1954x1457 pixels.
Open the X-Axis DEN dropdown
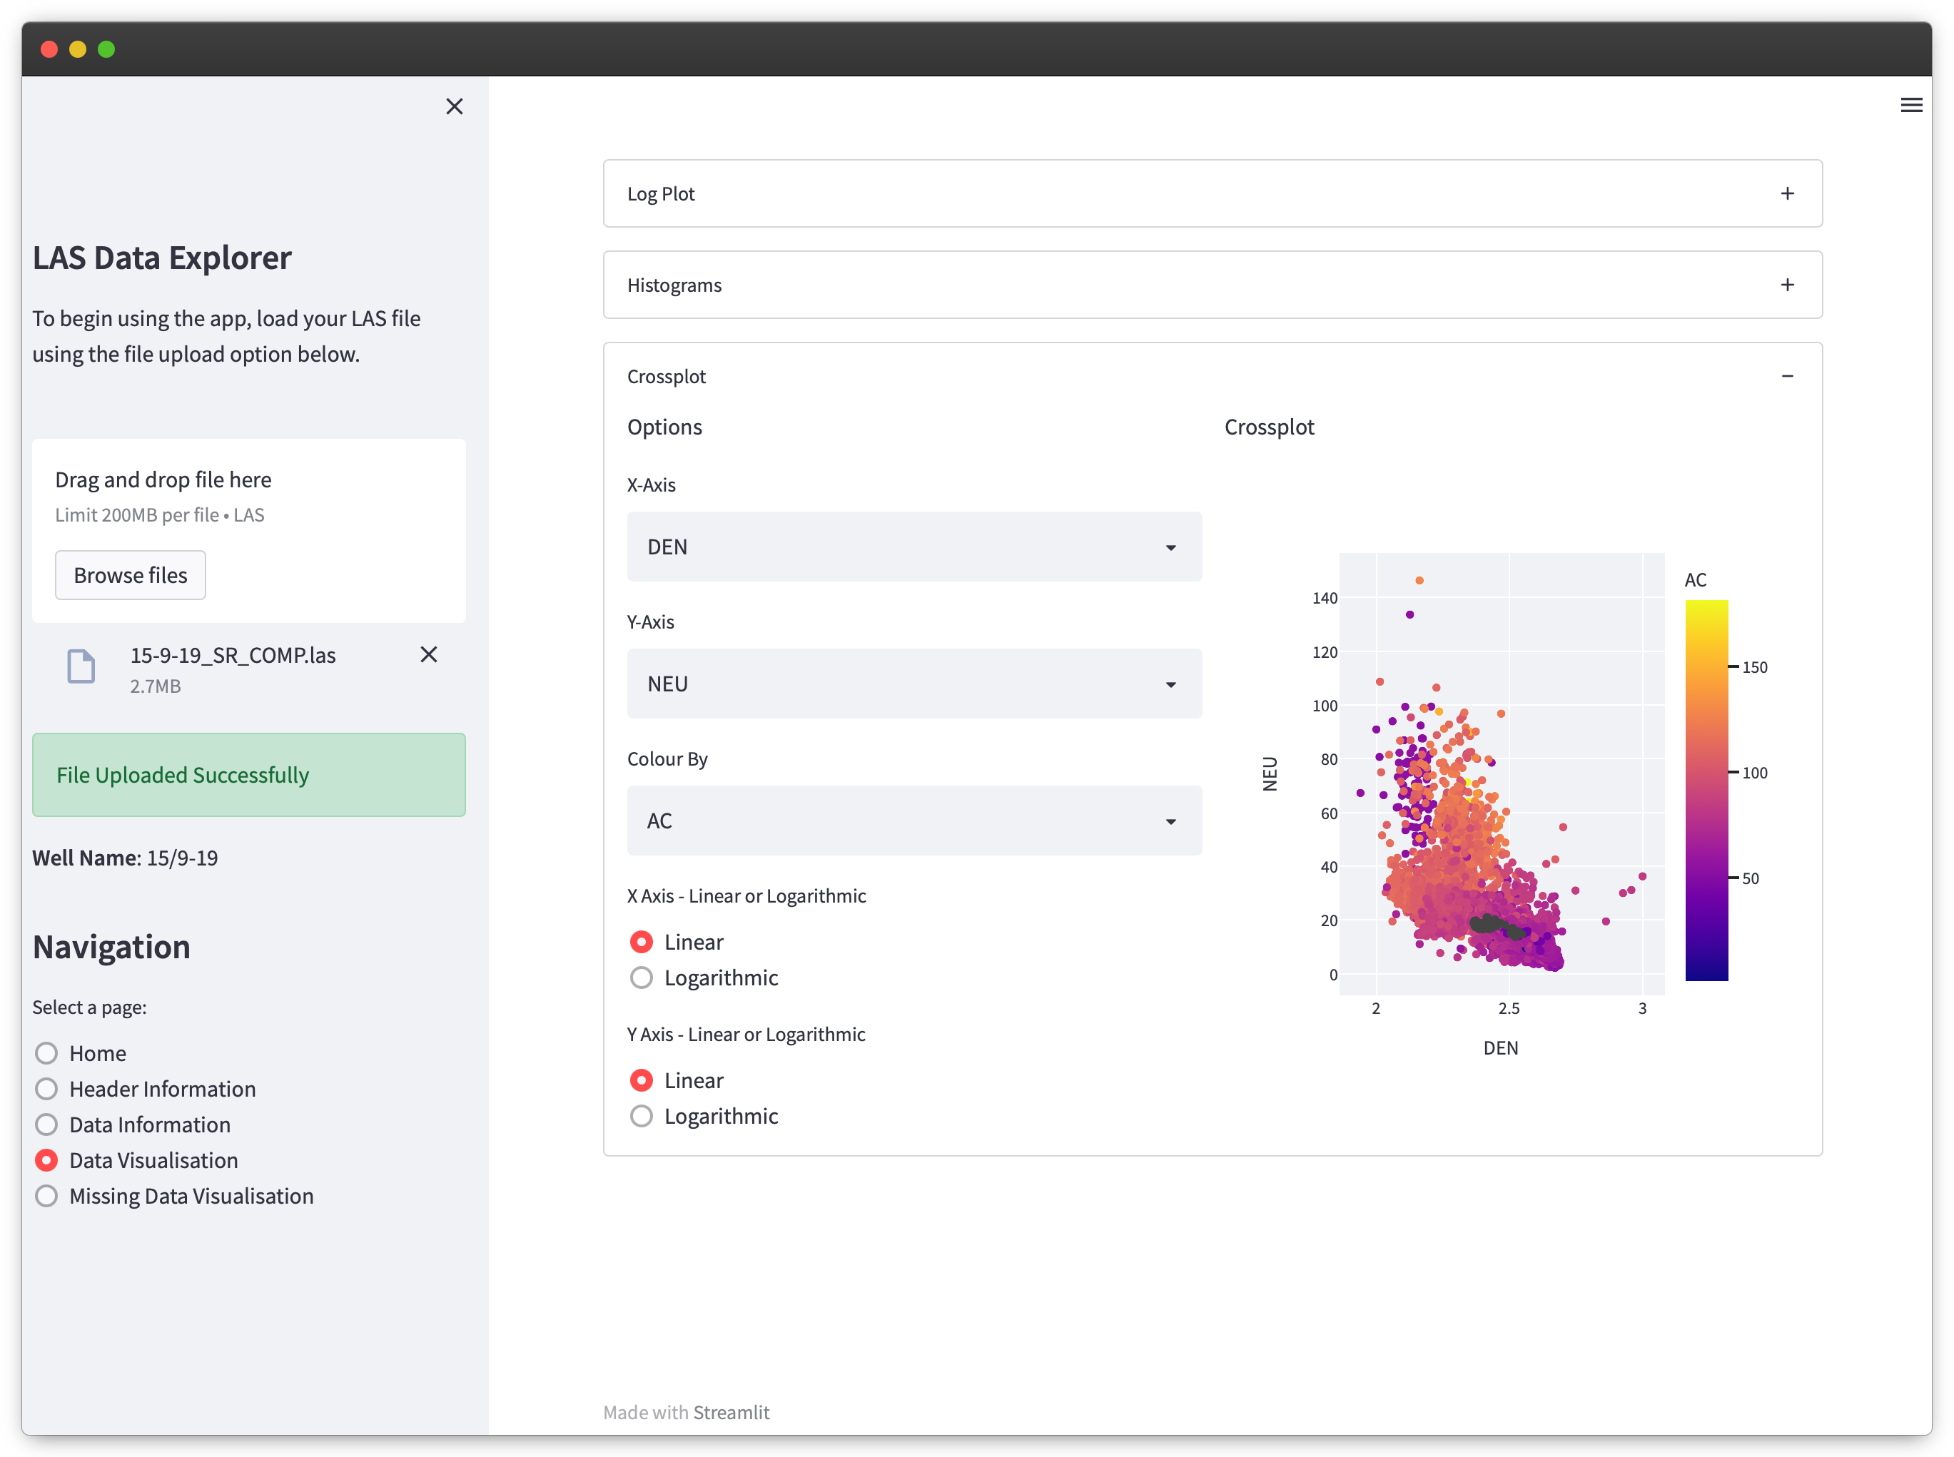click(x=914, y=547)
